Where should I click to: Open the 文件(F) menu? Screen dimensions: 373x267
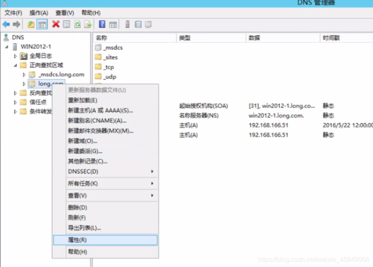[13, 13]
